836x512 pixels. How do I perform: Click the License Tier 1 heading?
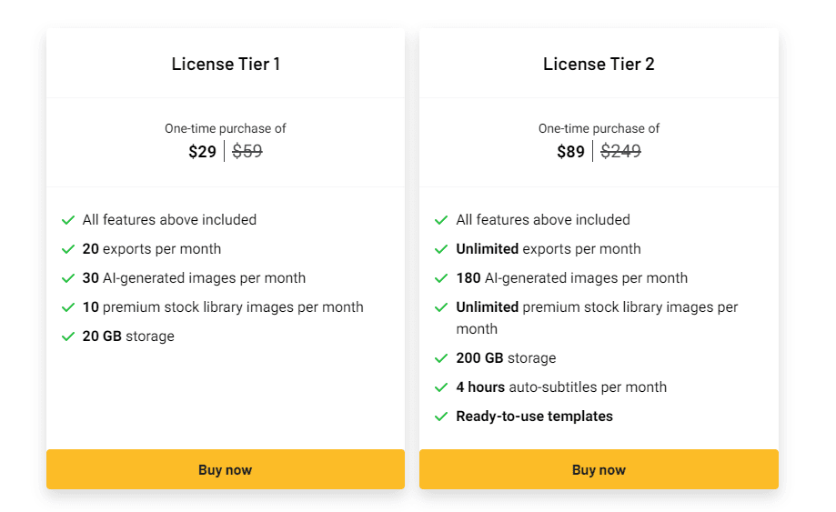(226, 64)
